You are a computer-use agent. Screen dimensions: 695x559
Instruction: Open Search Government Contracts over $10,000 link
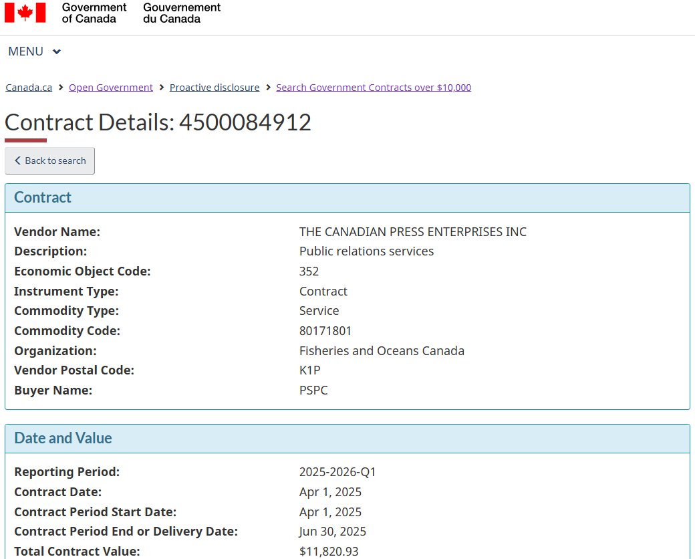374,88
